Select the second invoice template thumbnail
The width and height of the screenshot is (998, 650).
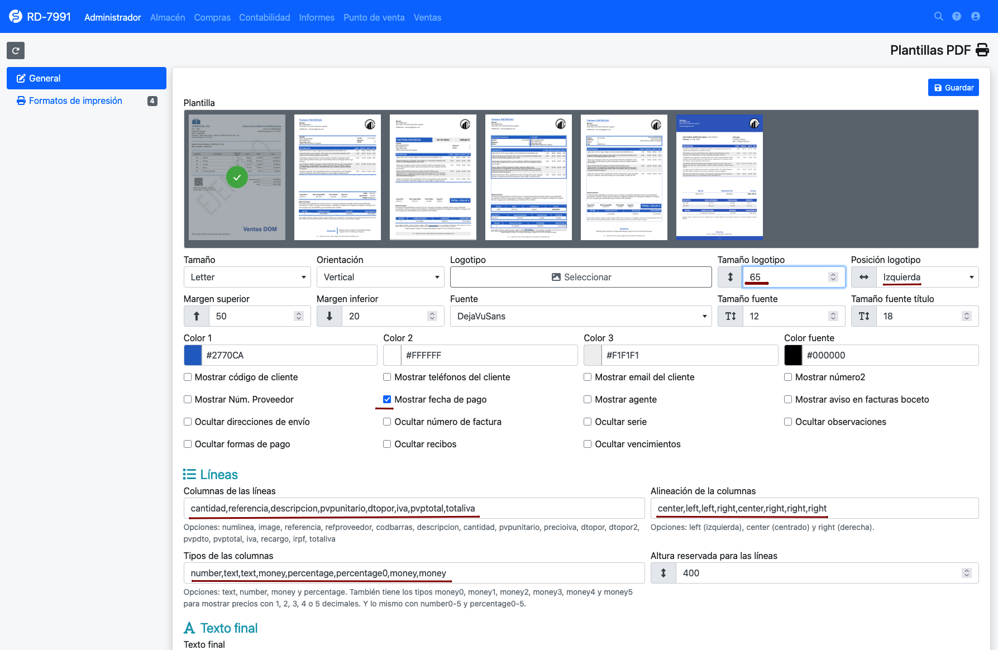tap(337, 177)
